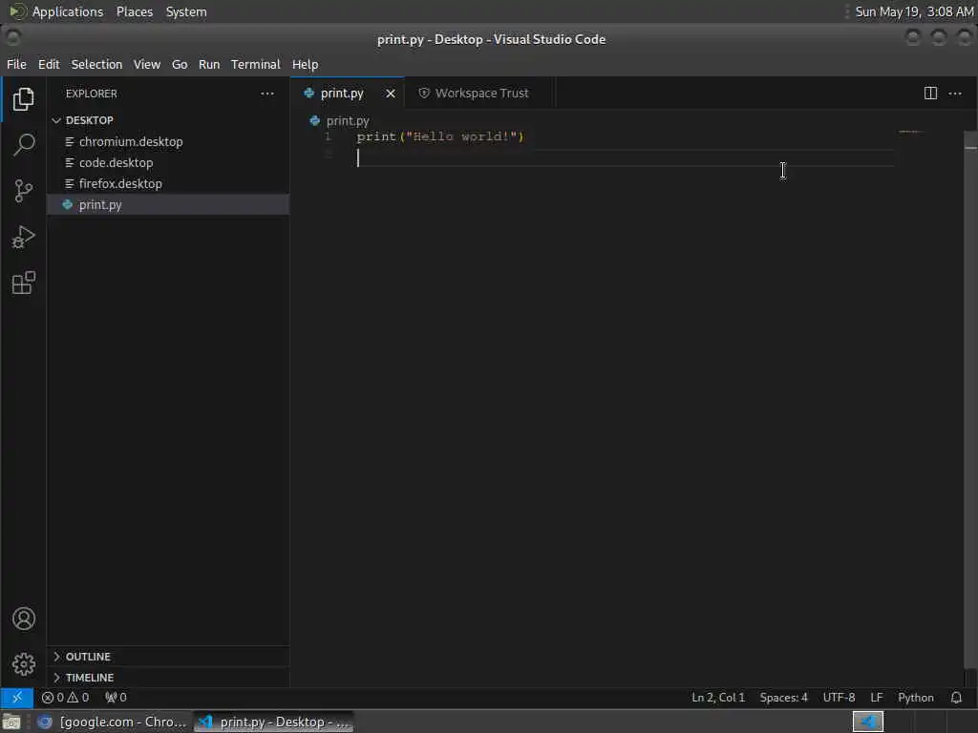
Task: Click the date and time clock
Action: point(914,11)
